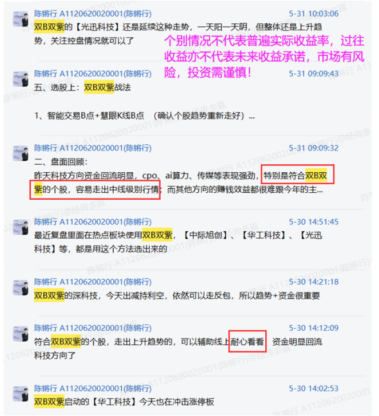Click 【中际旭创】 in the 14:51:45 message

click(206, 235)
